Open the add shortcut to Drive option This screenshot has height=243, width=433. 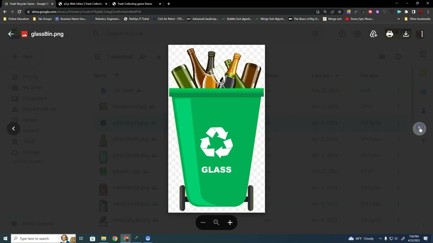click(x=373, y=34)
